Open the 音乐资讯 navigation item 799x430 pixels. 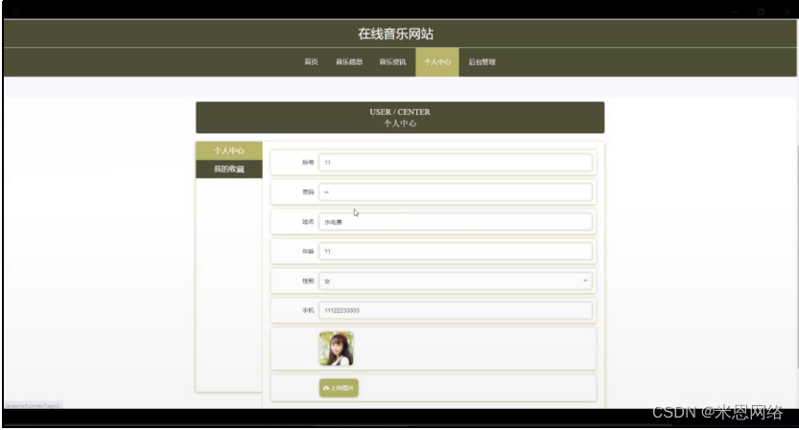(x=392, y=62)
